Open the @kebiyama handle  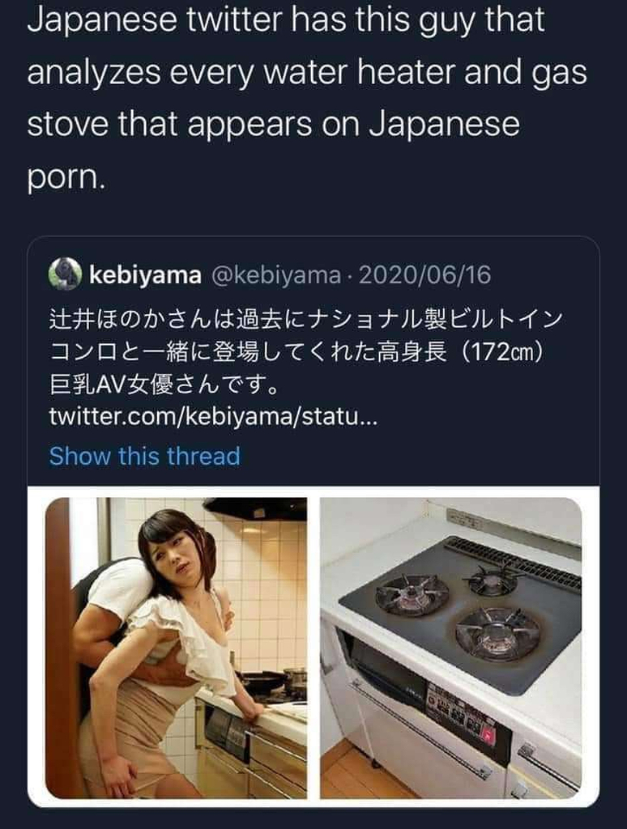[x=275, y=275]
